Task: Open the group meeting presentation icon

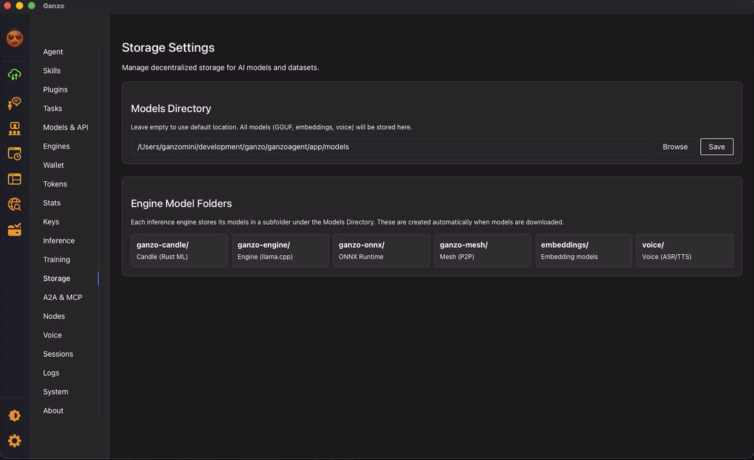Action: (x=14, y=128)
